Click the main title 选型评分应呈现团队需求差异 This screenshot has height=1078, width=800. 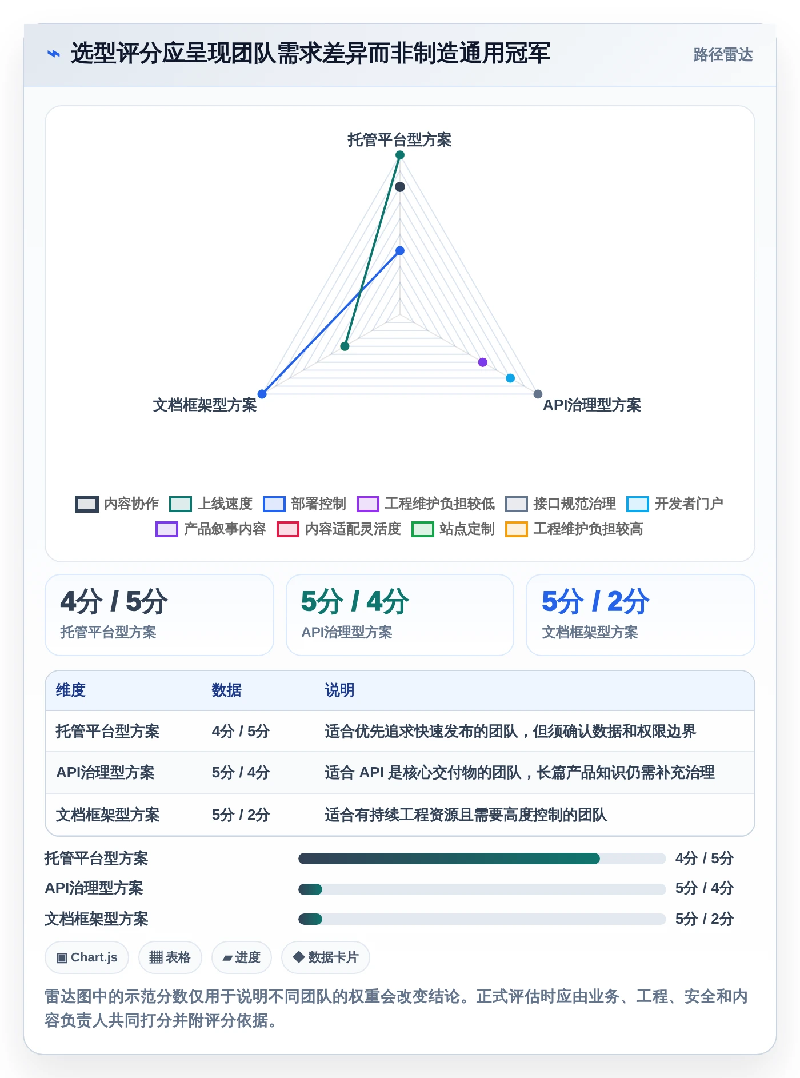pyautogui.click(x=310, y=53)
